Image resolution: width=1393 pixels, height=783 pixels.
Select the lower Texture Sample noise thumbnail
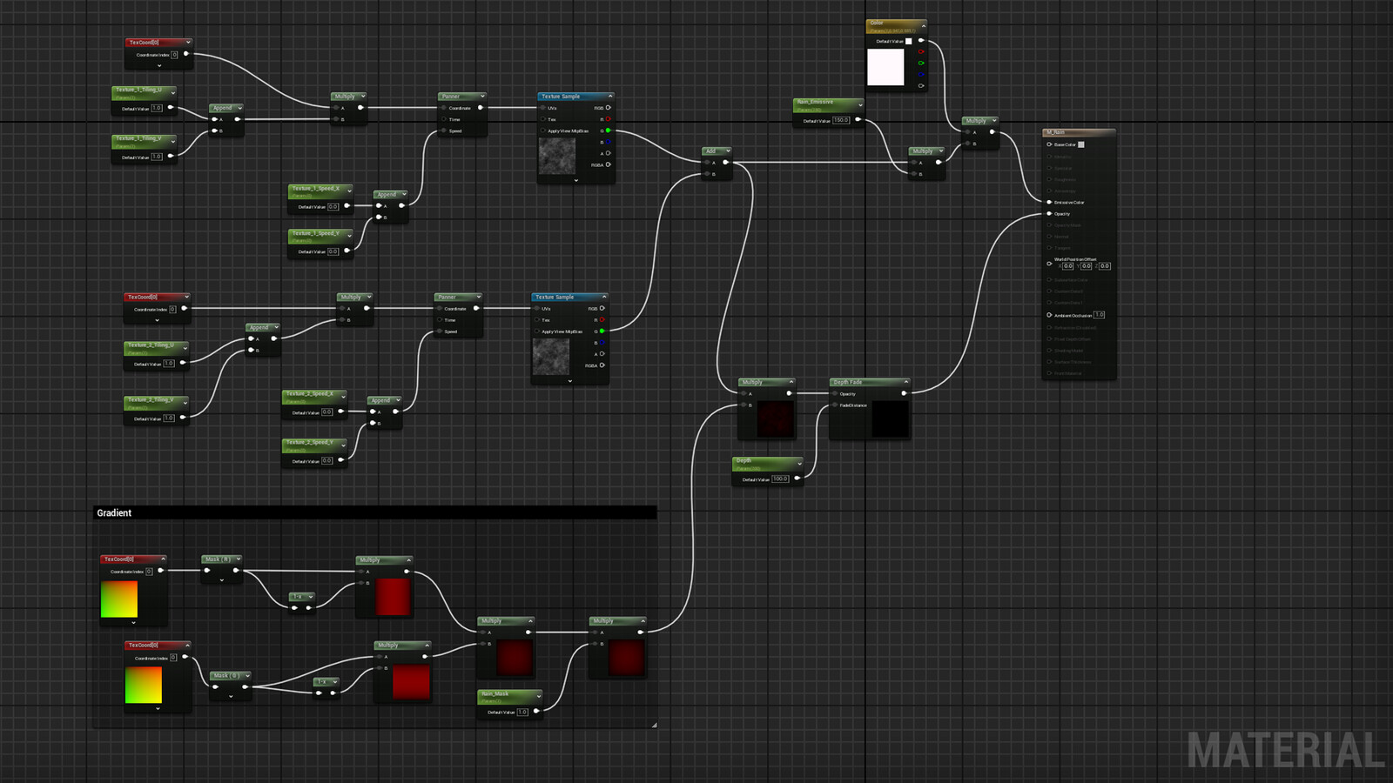click(551, 357)
